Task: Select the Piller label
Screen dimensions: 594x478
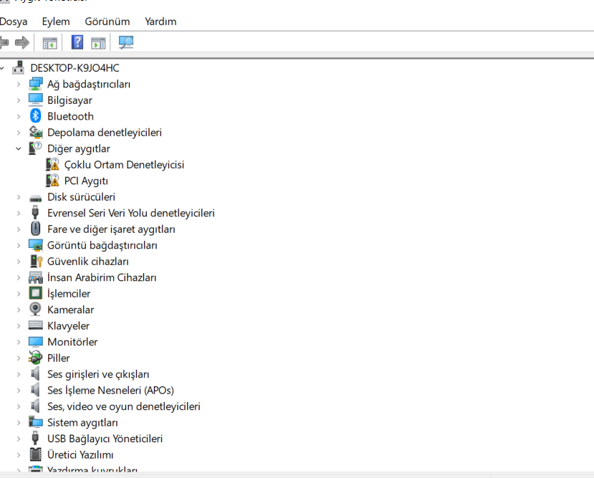Action: point(58,358)
